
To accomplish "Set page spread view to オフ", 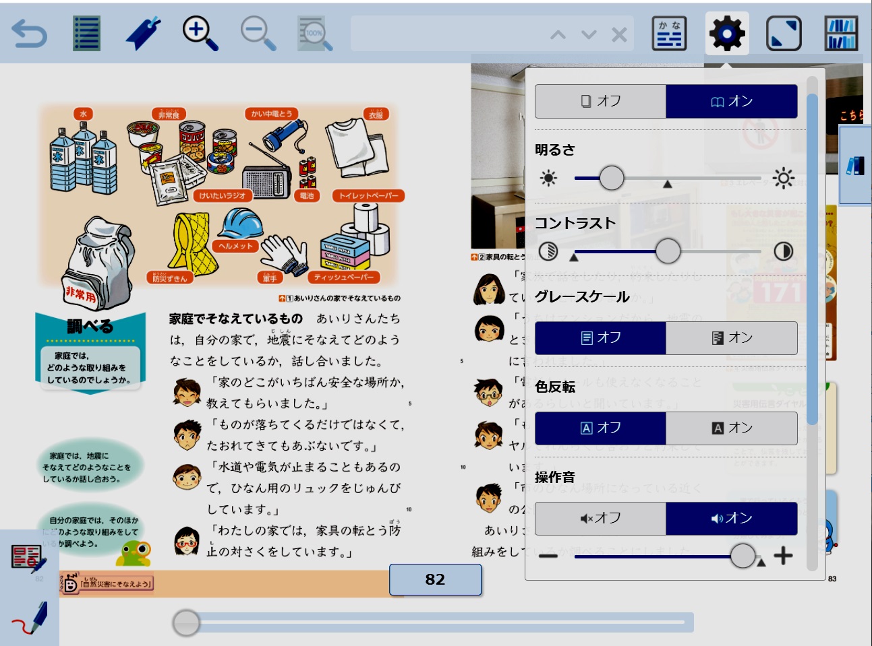I will click(600, 101).
